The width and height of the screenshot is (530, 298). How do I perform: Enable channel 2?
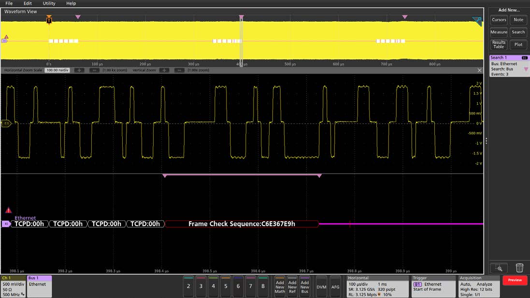188,286
